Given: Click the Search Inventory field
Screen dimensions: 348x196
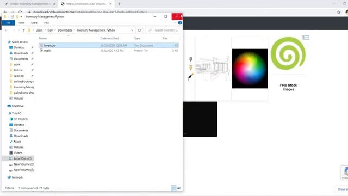Looking at the screenshot, I should tap(163, 30).
